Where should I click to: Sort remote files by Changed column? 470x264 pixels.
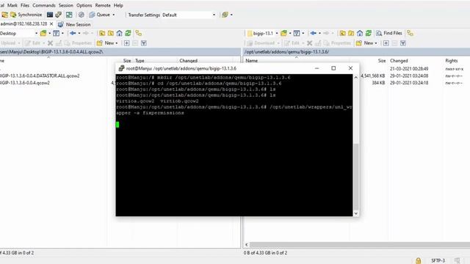399,61
